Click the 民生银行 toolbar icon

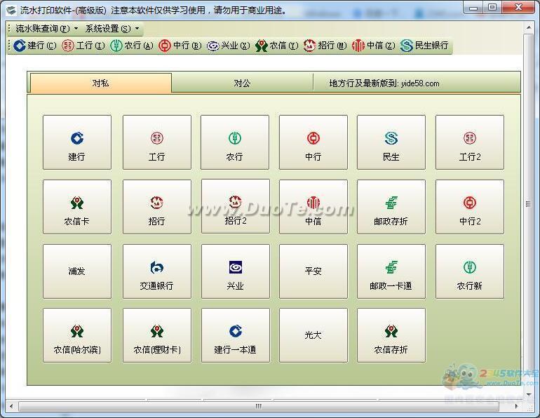424,46
